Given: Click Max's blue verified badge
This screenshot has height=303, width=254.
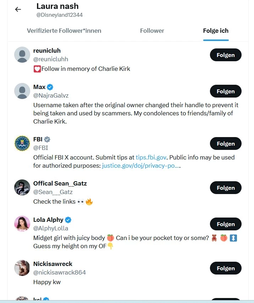Looking at the screenshot, I should tap(50, 87).
